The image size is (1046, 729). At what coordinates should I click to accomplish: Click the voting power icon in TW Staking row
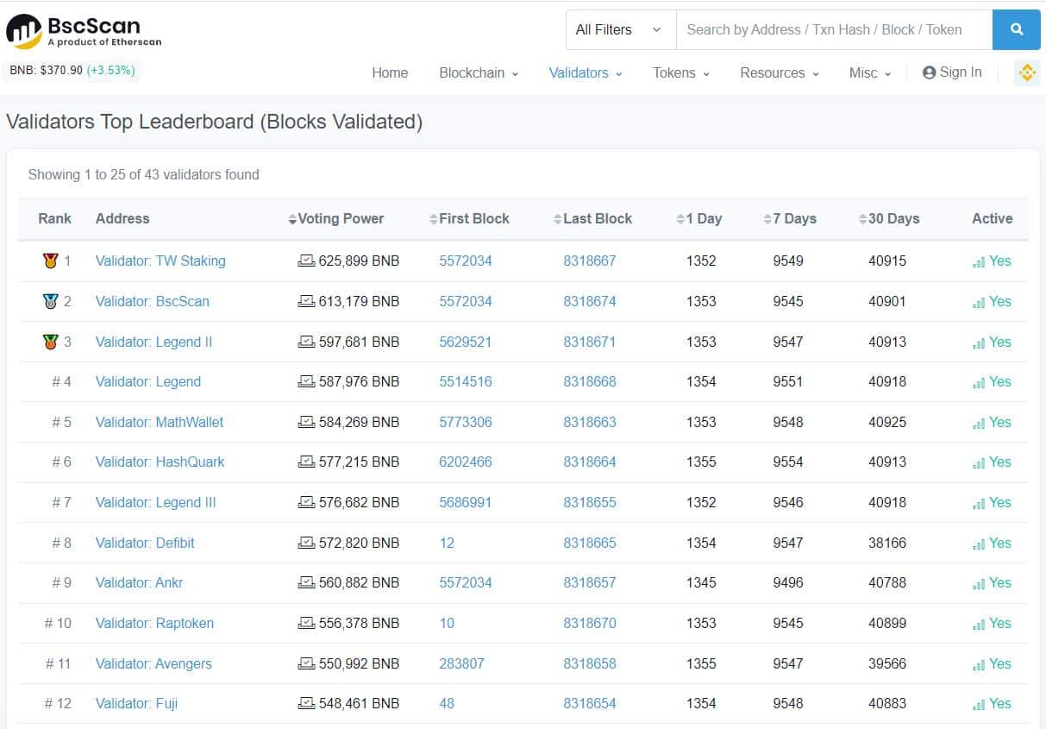coord(306,261)
